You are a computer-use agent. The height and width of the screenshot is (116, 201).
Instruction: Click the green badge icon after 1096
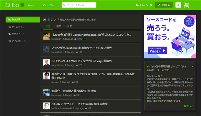[84, 39]
